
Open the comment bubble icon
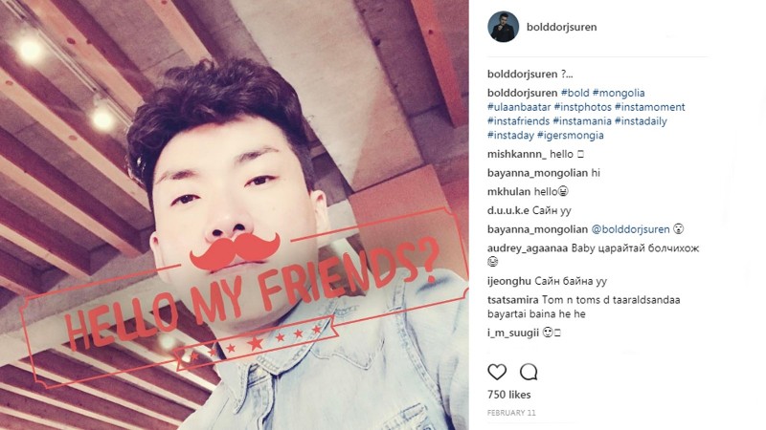click(x=529, y=372)
